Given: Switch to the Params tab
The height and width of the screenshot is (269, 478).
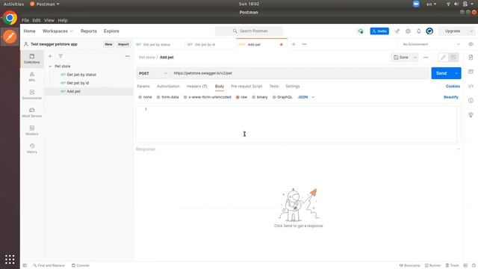Looking at the screenshot, I should click(143, 87).
